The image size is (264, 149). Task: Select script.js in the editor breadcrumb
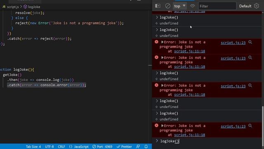point(13,7)
